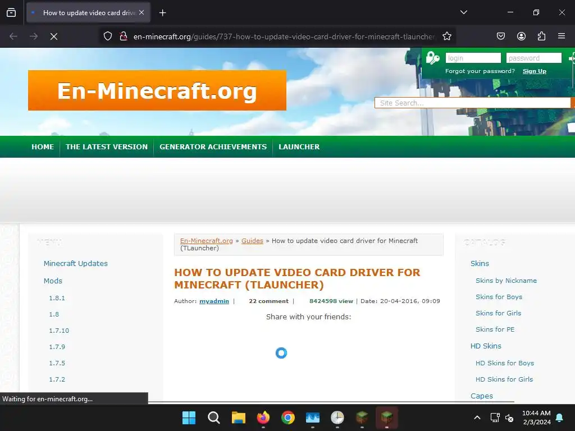The image size is (575, 431).
Task: Open Mods in left menu
Action: (x=53, y=281)
